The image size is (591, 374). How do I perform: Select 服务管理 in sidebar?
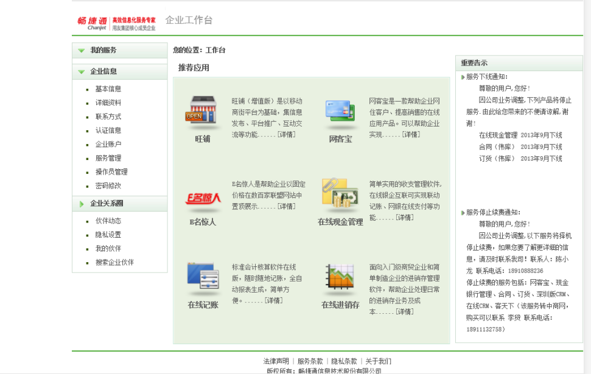108,158
